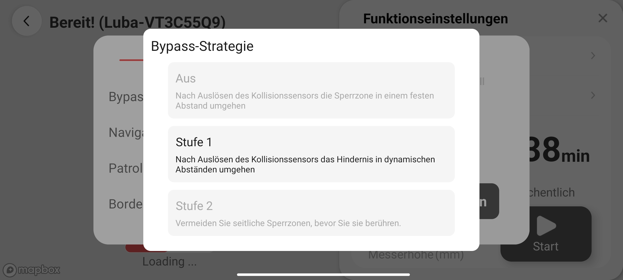
Task: Open the mapbox attribution logo
Action: coord(31,270)
